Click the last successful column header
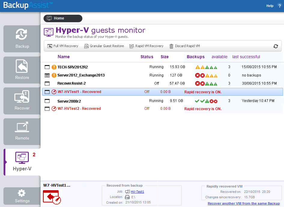284x207 pixels. pos(246,57)
